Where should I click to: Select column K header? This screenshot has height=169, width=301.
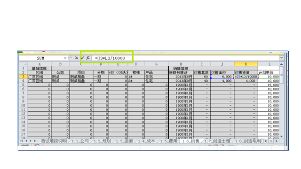click(x=246, y=64)
